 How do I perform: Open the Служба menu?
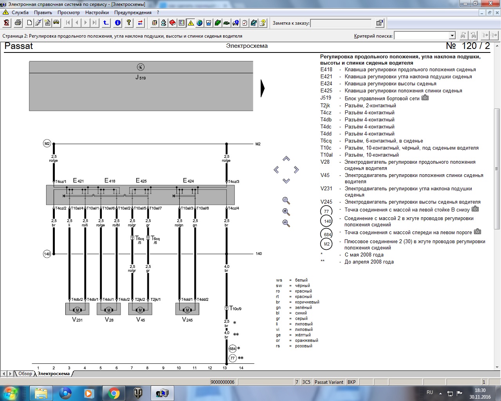click(20, 12)
